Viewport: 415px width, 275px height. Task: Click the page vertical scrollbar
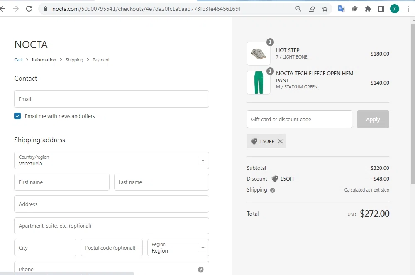pos(413,104)
